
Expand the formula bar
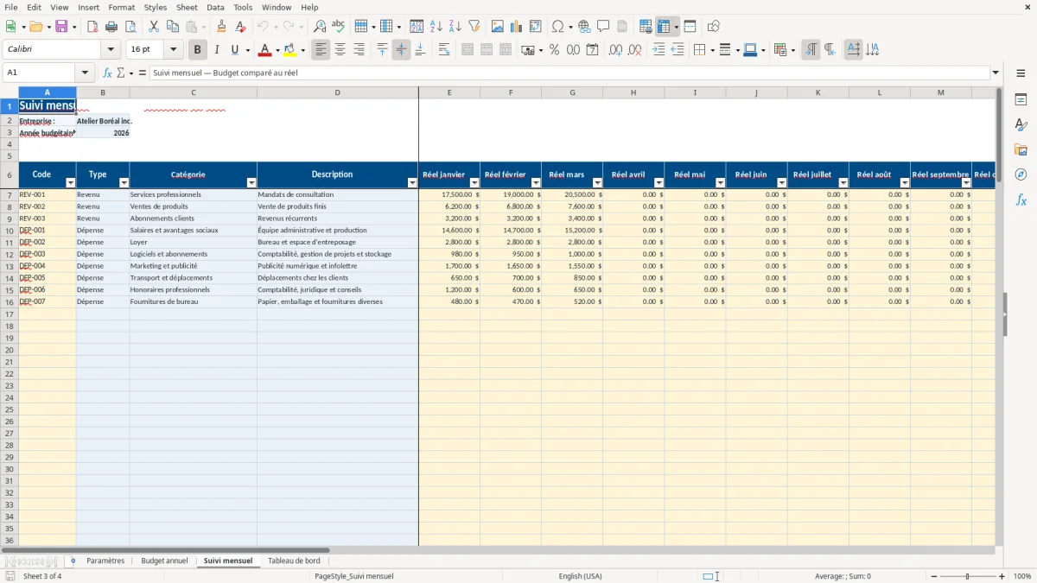[x=996, y=73]
